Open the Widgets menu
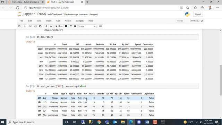The height and width of the screenshot is (125, 222). click(80, 21)
